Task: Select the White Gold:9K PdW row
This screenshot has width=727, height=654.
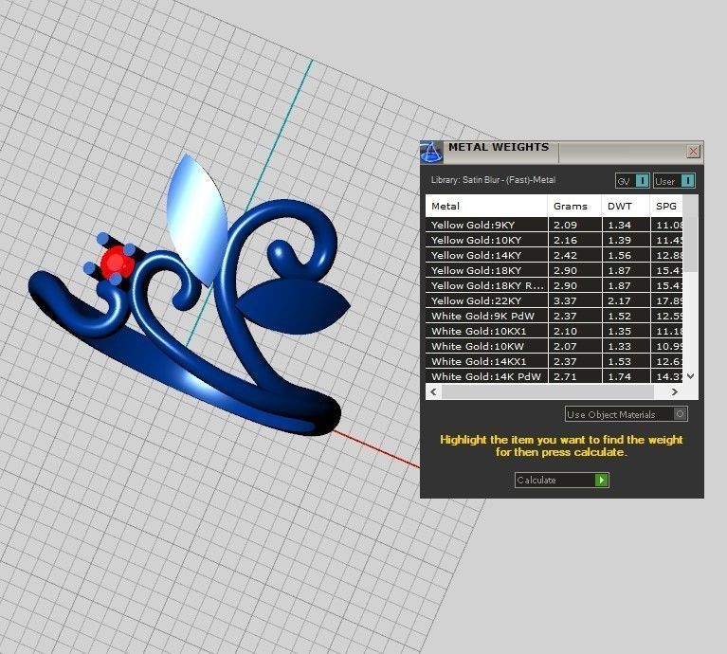Action: point(554,317)
